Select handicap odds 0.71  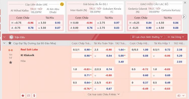click(82, 75)
